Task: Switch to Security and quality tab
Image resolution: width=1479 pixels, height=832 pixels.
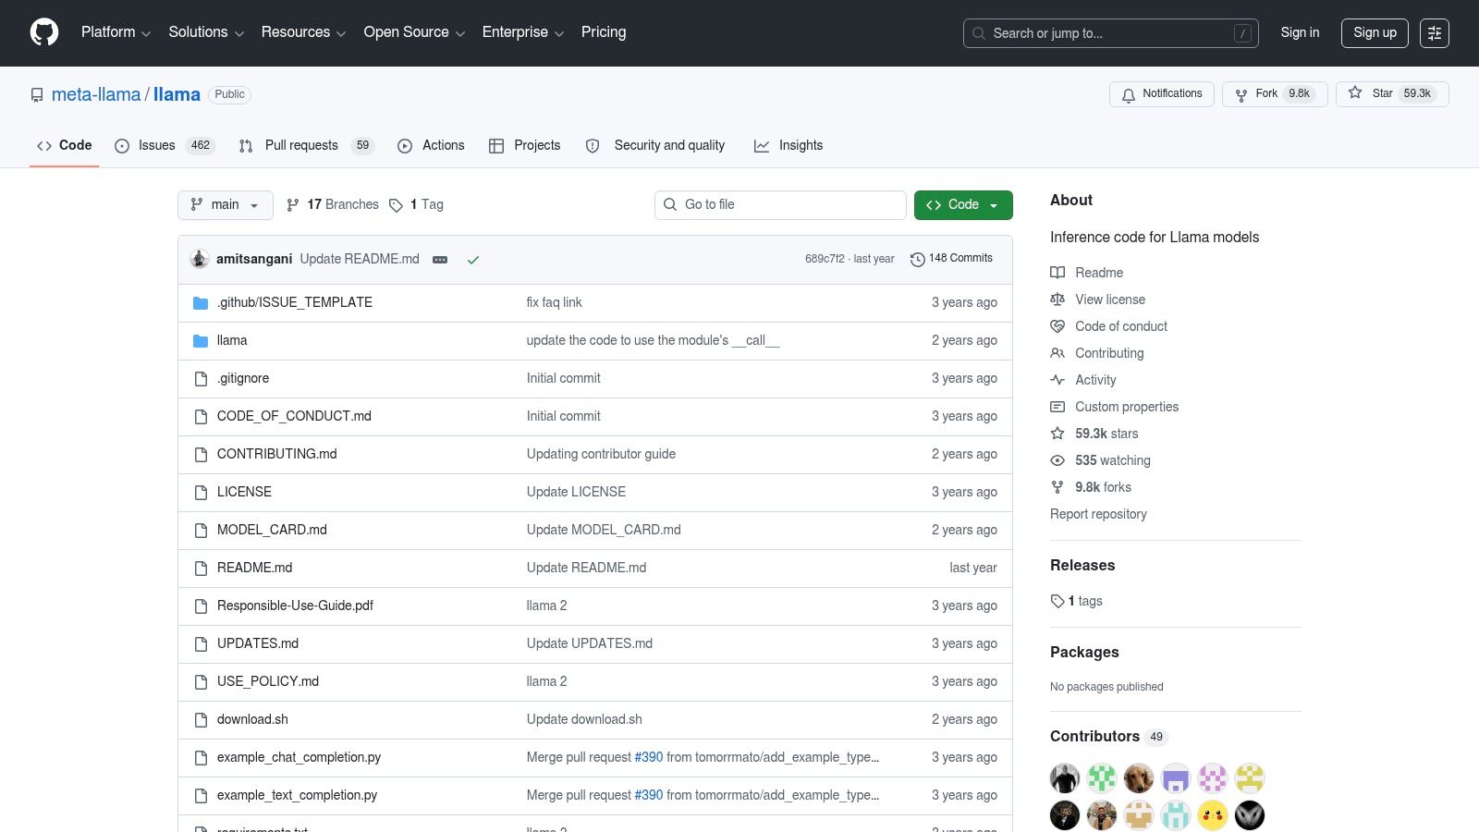Action: [655, 145]
